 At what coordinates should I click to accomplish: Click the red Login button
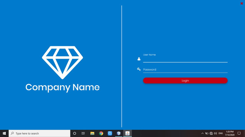coord(185,81)
